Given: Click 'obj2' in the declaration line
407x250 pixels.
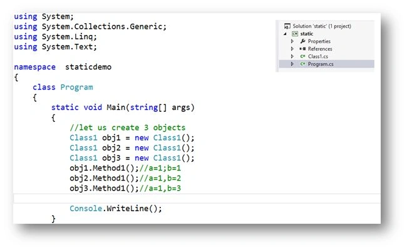Looking at the screenshot, I should click(111, 148).
